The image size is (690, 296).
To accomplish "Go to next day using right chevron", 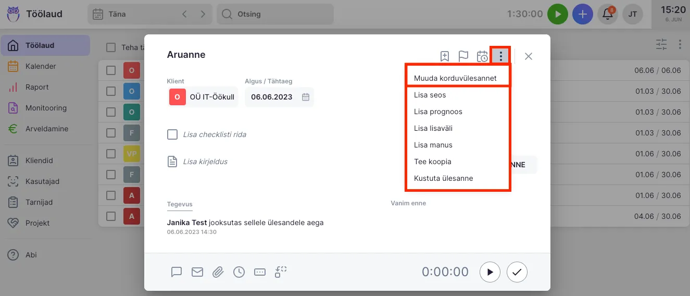I will point(203,15).
